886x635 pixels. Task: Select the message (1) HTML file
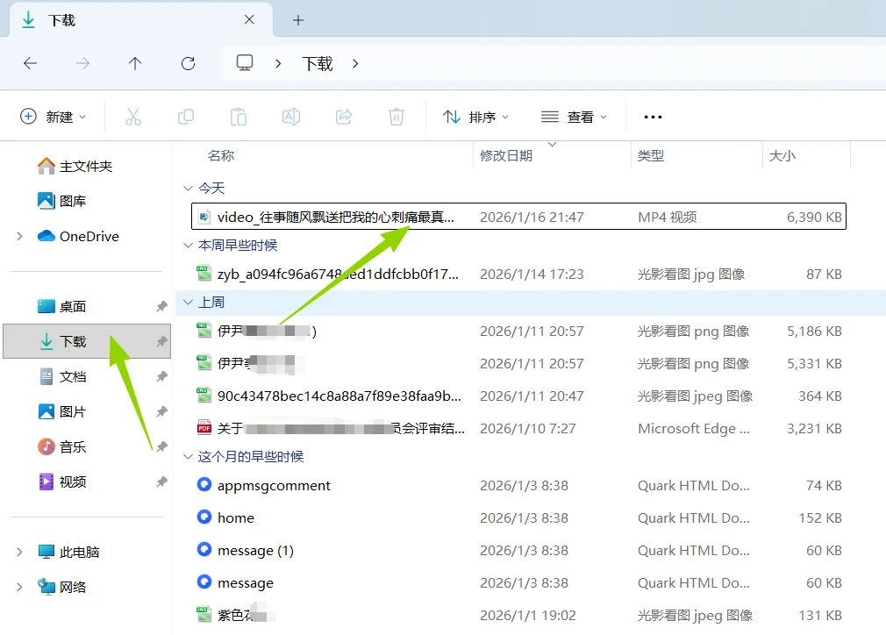coord(518,550)
